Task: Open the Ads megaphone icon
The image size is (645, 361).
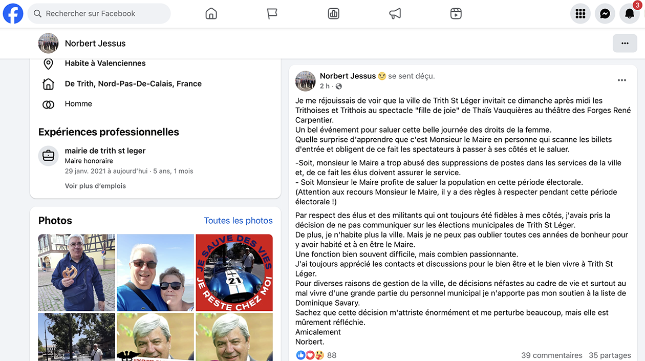Action: coord(395,14)
